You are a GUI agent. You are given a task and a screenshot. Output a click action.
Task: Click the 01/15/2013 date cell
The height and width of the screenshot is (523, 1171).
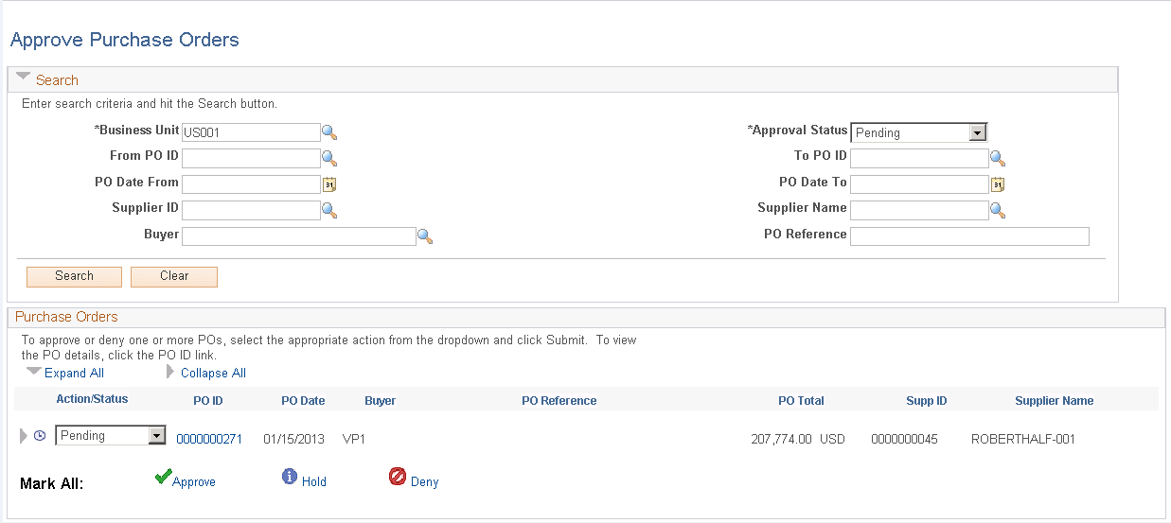click(294, 439)
